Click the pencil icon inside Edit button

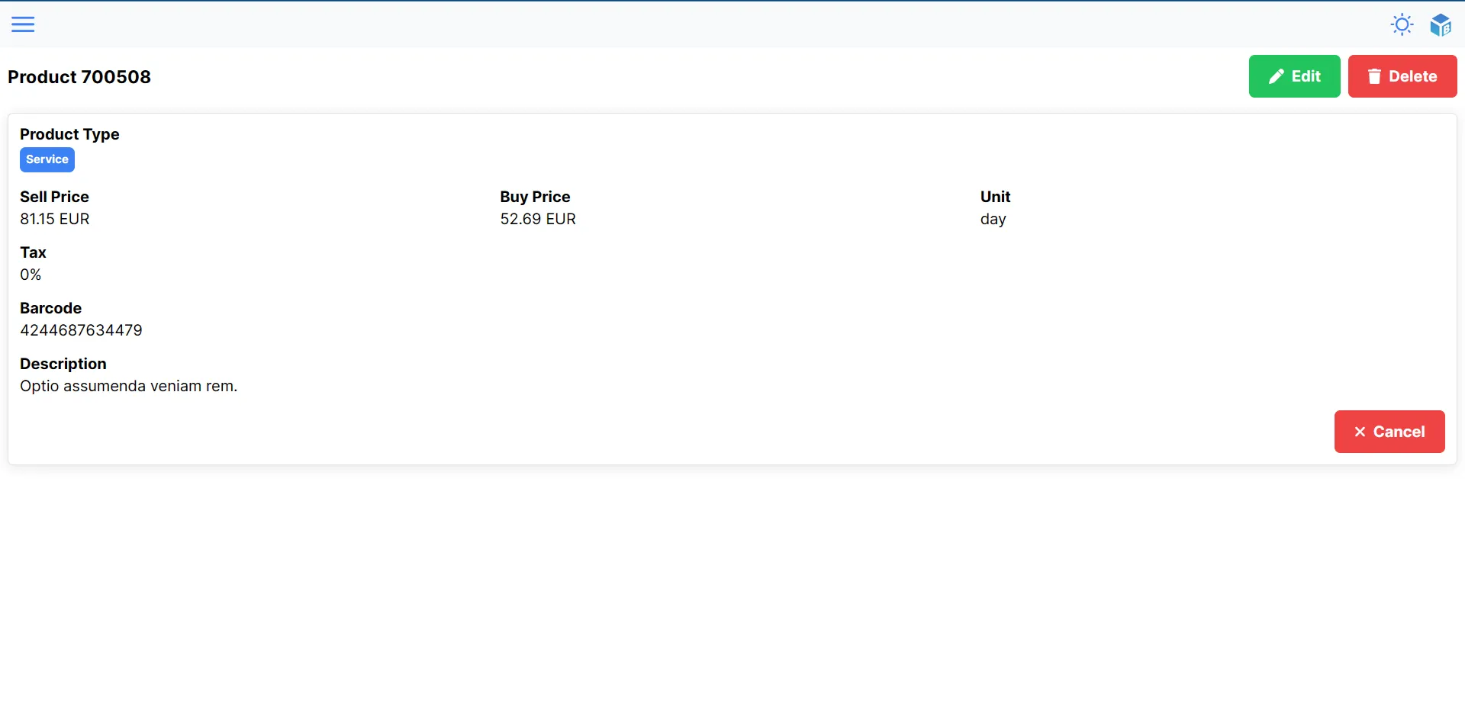point(1275,76)
